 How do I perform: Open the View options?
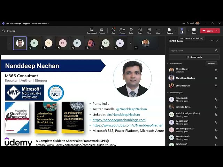click(149, 31)
